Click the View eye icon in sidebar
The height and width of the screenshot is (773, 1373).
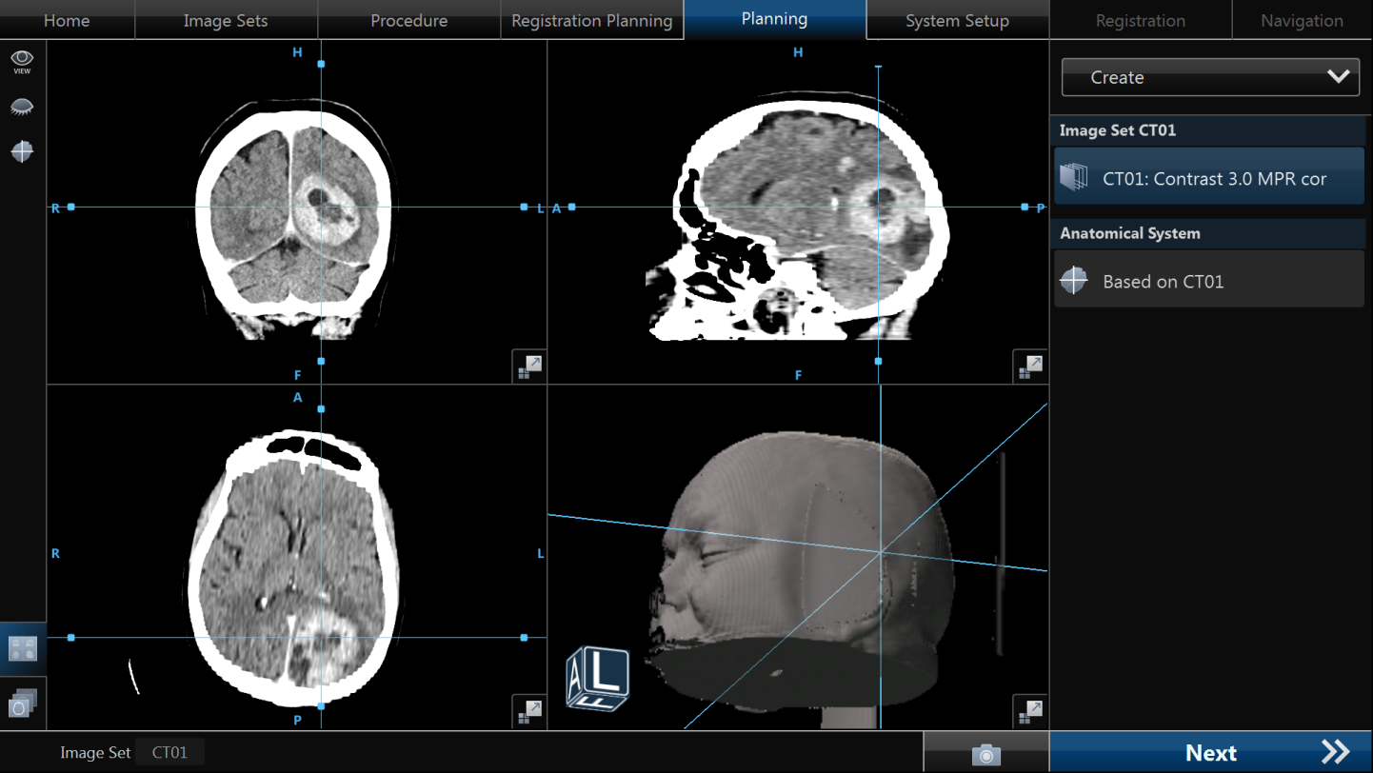[x=22, y=62]
